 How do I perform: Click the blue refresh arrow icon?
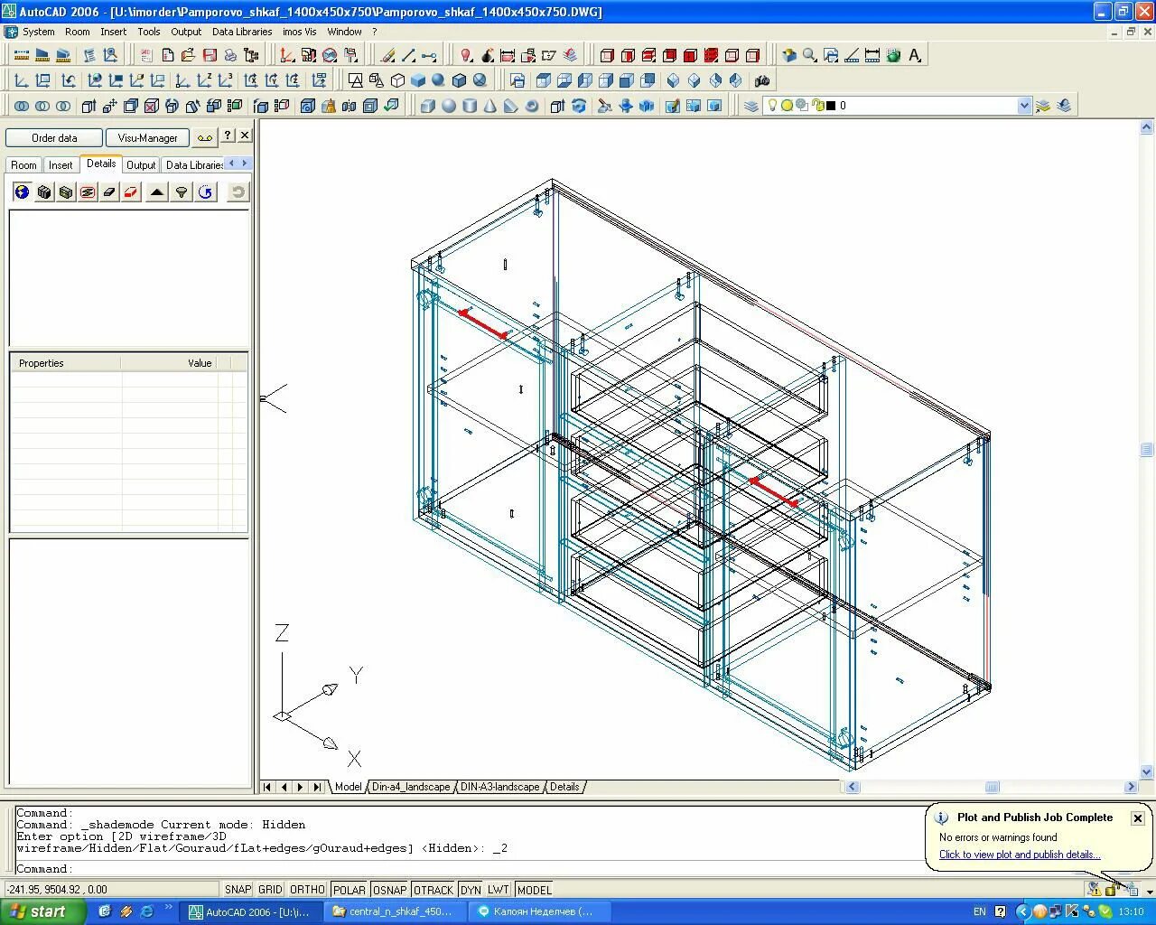coord(206,192)
